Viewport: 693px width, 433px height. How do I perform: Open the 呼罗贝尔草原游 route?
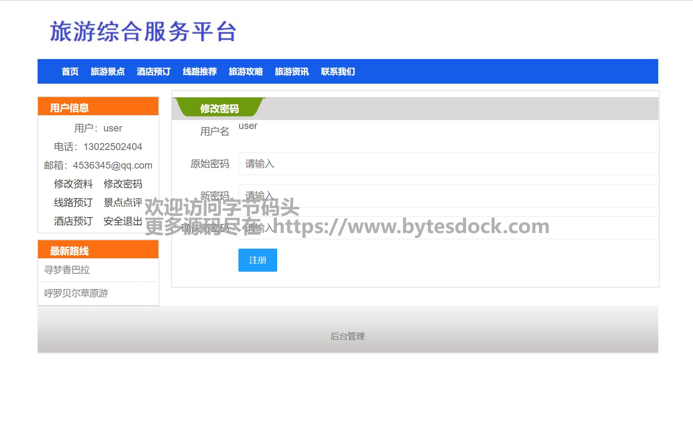tap(76, 293)
